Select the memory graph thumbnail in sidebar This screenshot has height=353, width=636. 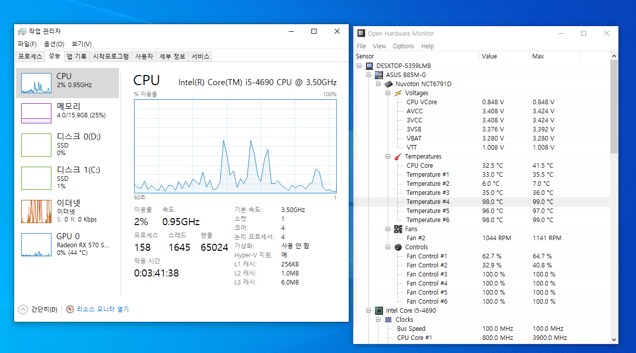pyautogui.click(x=36, y=113)
